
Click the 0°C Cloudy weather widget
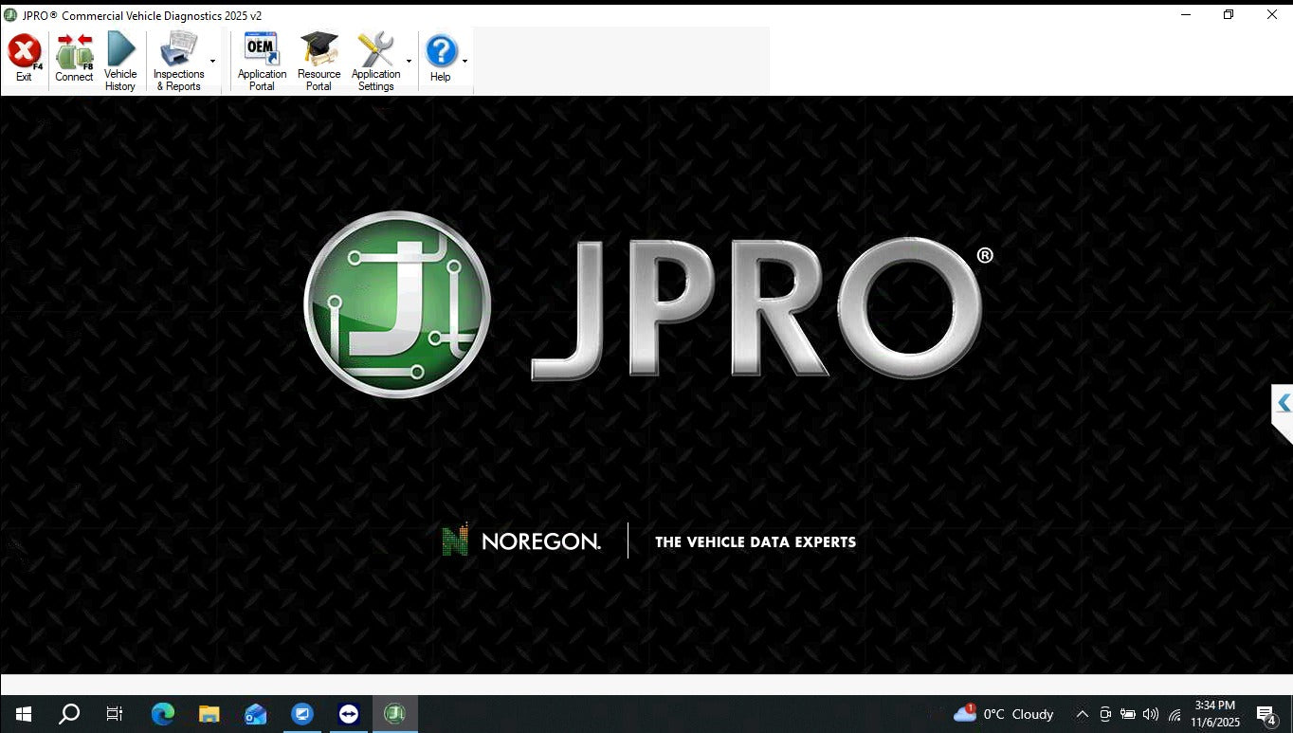click(1005, 713)
